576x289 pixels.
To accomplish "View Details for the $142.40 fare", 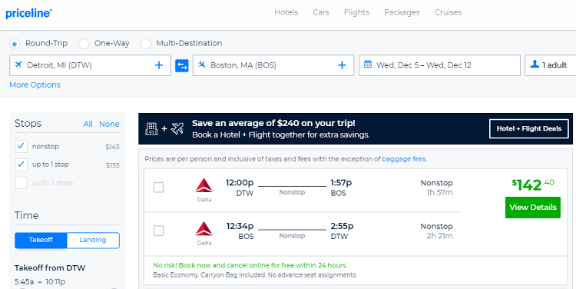I will point(533,208).
